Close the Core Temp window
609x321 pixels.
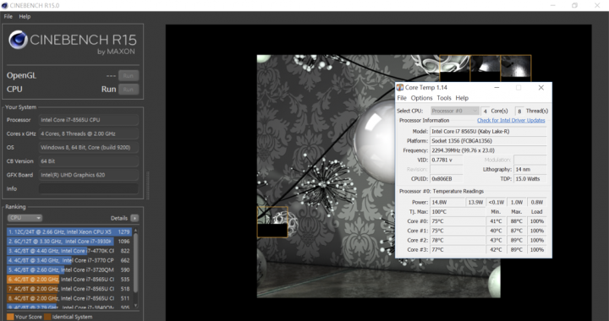[x=541, y=88]
